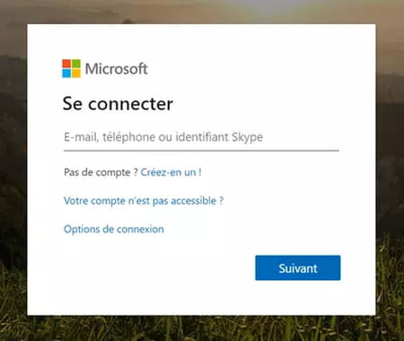Image resolution: width=404 pixels, height=341 pixels.
Task: Click the green square in Microsoft logo
Action: coord(76,64)
